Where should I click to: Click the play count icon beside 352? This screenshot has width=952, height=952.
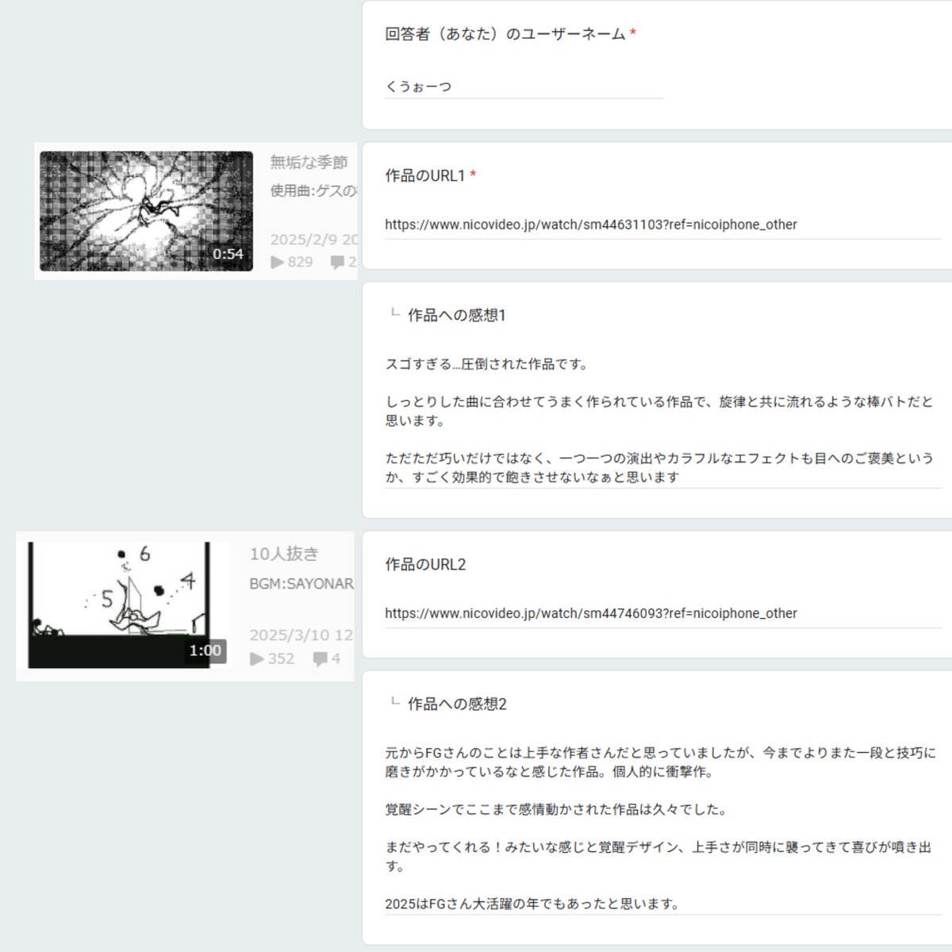255,658
